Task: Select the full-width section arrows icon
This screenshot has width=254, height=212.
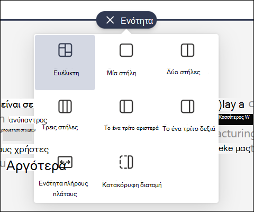Action: 65,162
